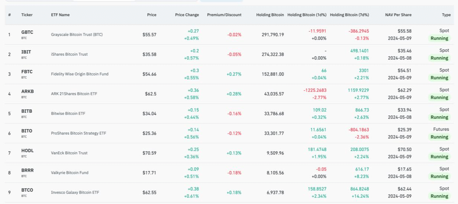Open the FBTC ticker link
The image size is (458, 204).
[27, 71]
